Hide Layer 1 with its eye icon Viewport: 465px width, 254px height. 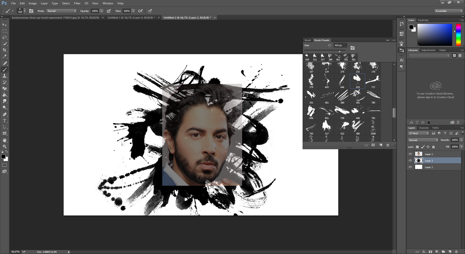410,154
